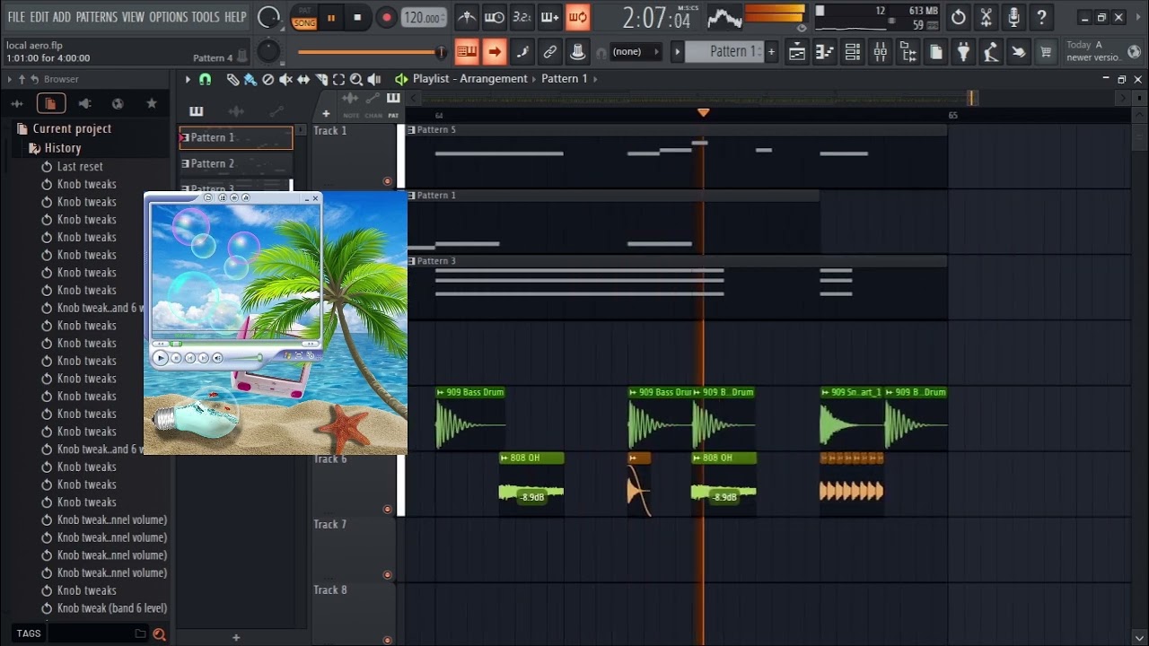Open the Mixer window icon
This screenshot has width=1149, height=646.
click(x=880, y=52)
